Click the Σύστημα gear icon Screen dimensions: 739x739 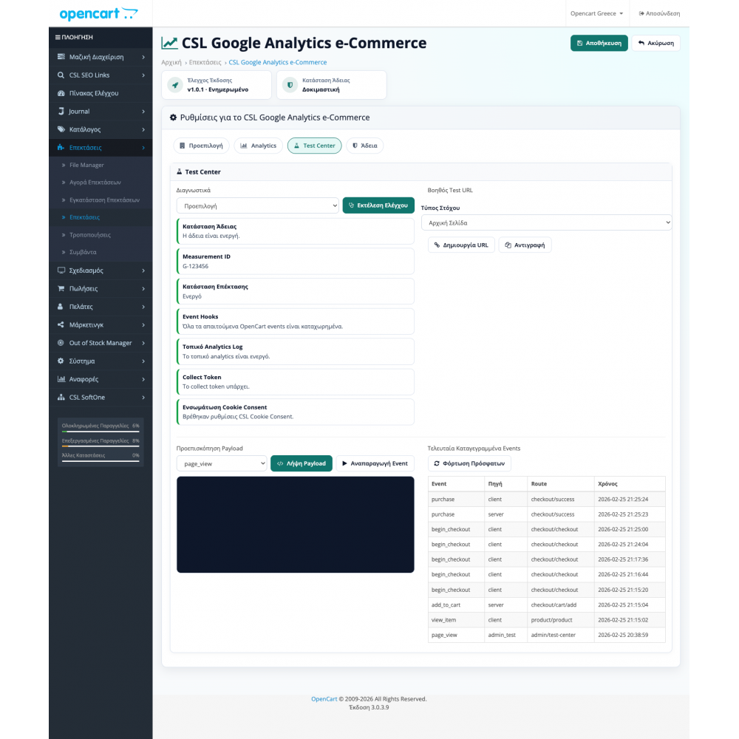(61, 361)
